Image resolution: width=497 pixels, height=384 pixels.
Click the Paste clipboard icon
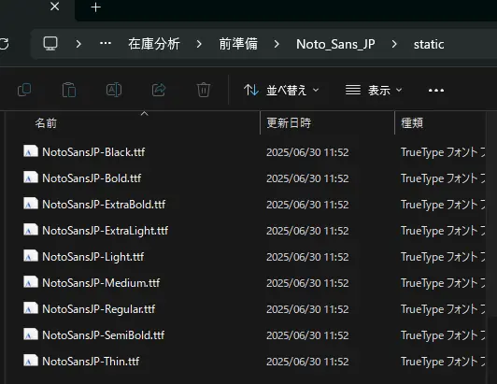(69, 90)
